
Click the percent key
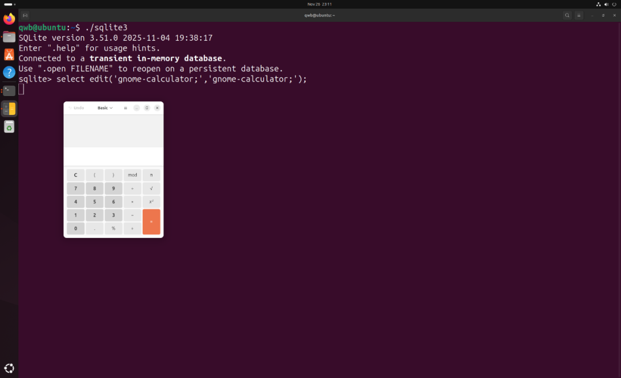[113, 229]
